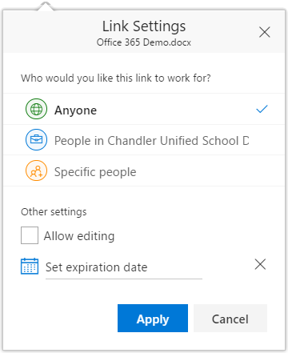
Task: Choose People in Chandler Unified School option
Action: 144,140
